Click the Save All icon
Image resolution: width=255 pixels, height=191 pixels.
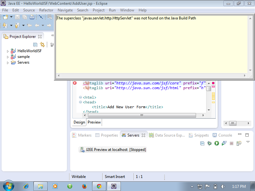tap(25, 17)
